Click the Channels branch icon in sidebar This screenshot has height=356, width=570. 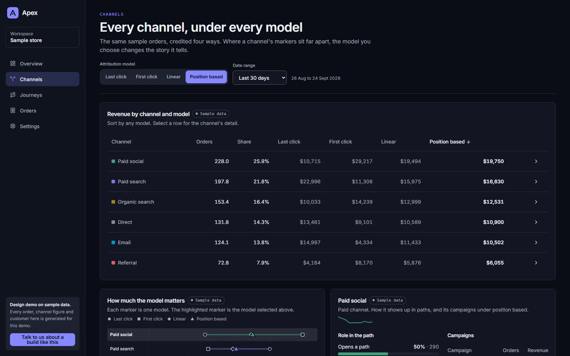coord(13,79)
